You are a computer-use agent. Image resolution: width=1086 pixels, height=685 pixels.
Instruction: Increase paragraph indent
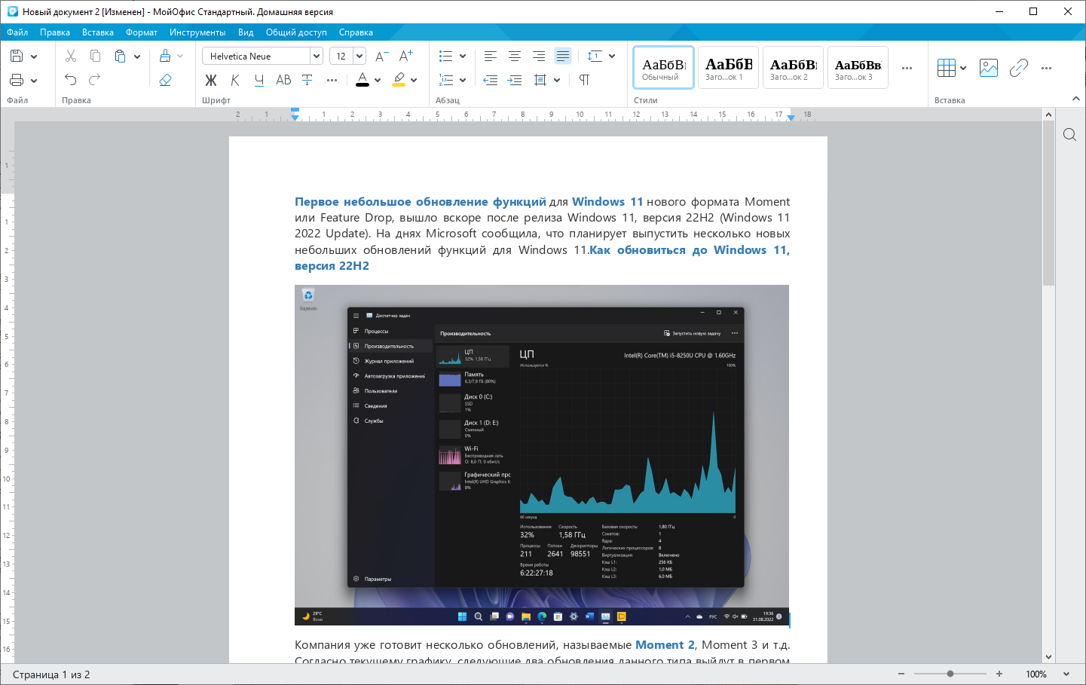click(x=515, y=80)
